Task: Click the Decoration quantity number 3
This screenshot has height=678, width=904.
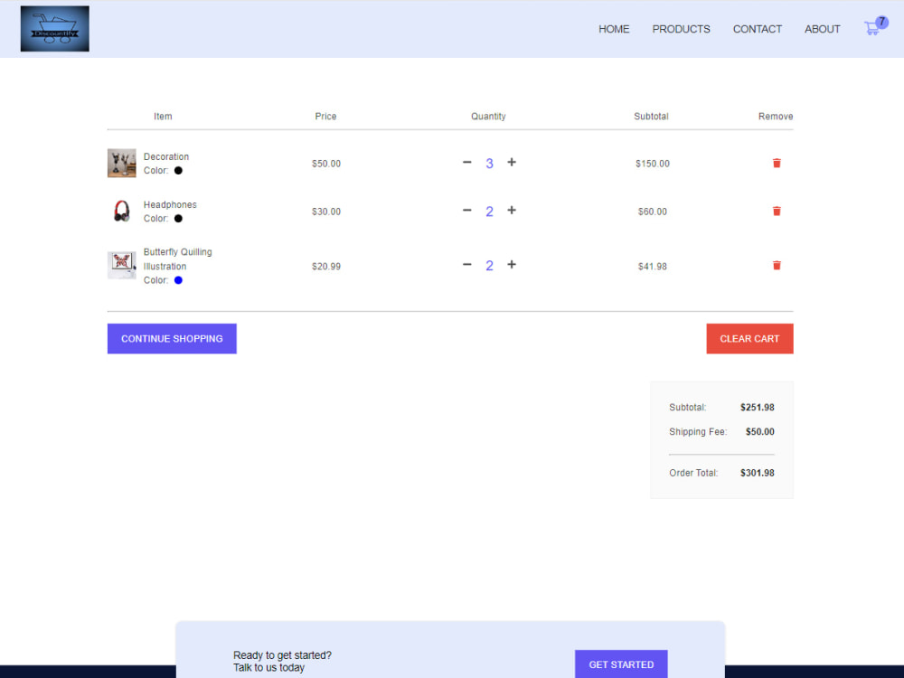Action: 489,163
